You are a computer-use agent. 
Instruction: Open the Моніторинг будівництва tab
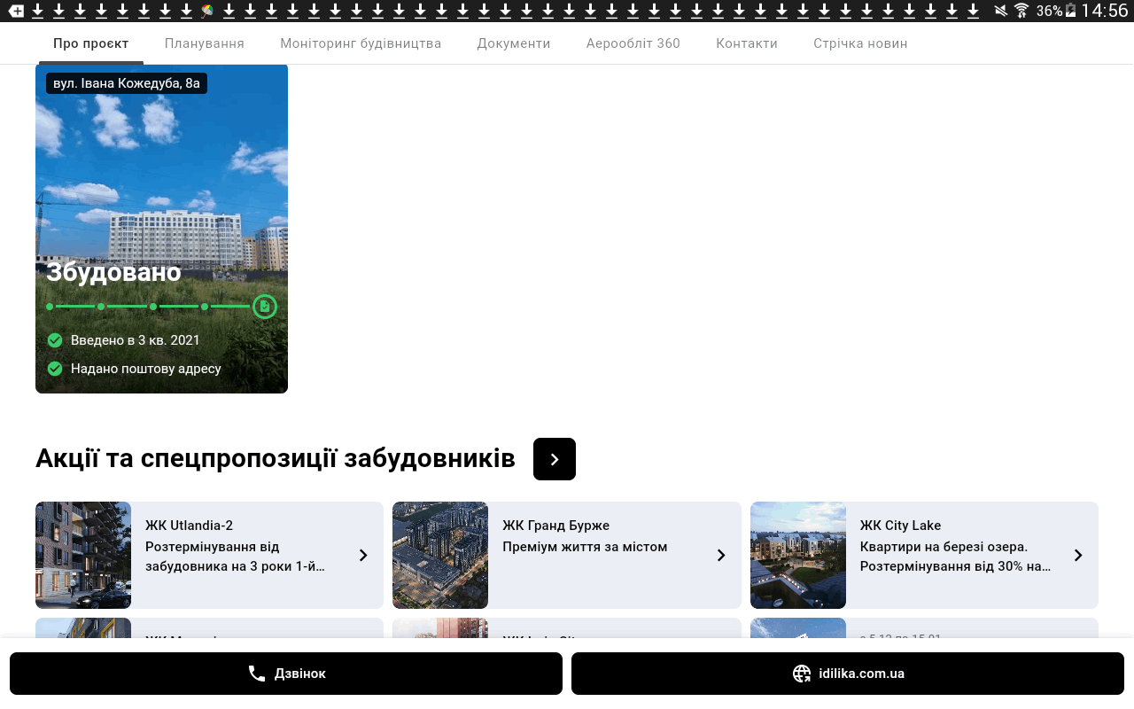click(x=361, y=43)
